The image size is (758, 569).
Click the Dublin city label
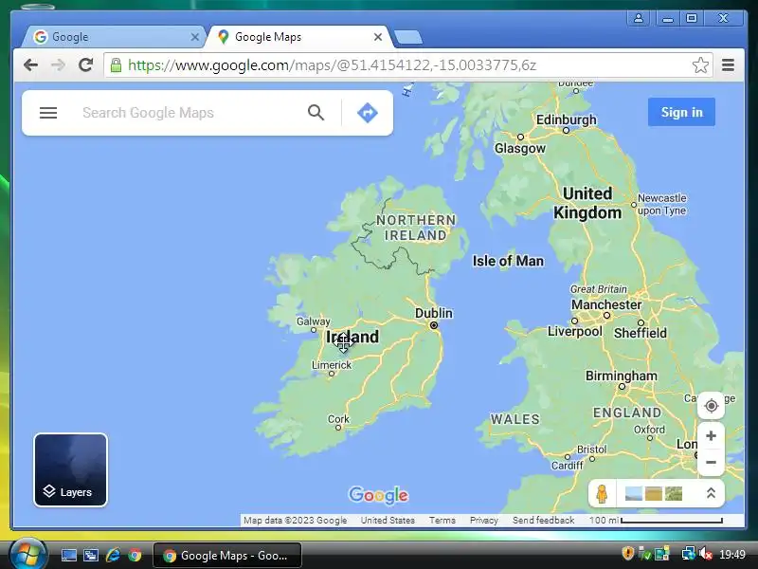(x=434, y=313)
